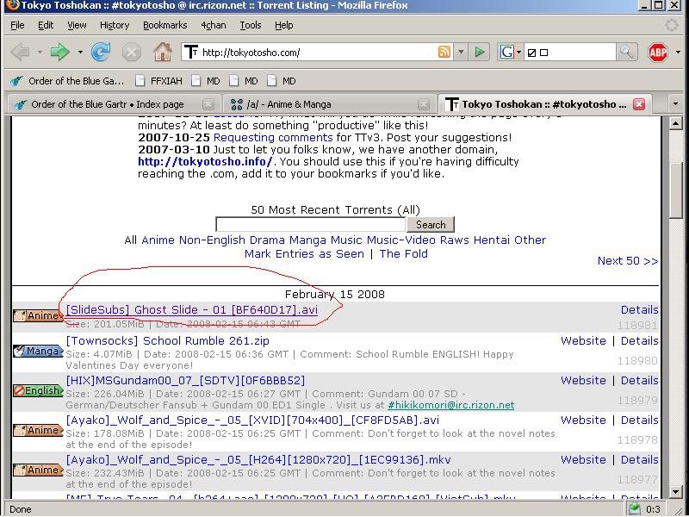Open the Back button history dropdown
689x517 pixels.
(40, 53)
